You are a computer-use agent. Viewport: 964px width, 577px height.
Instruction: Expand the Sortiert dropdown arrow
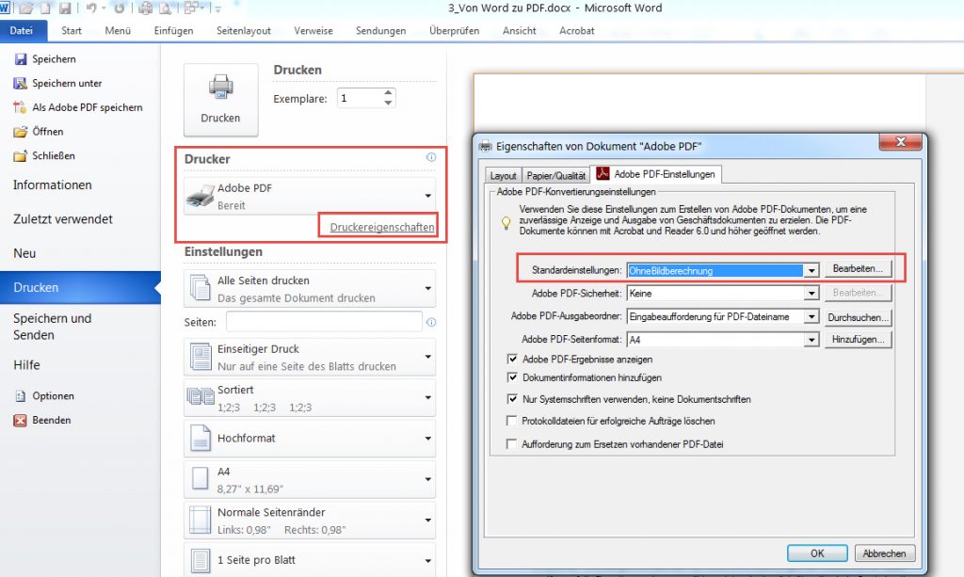[428, 397]
